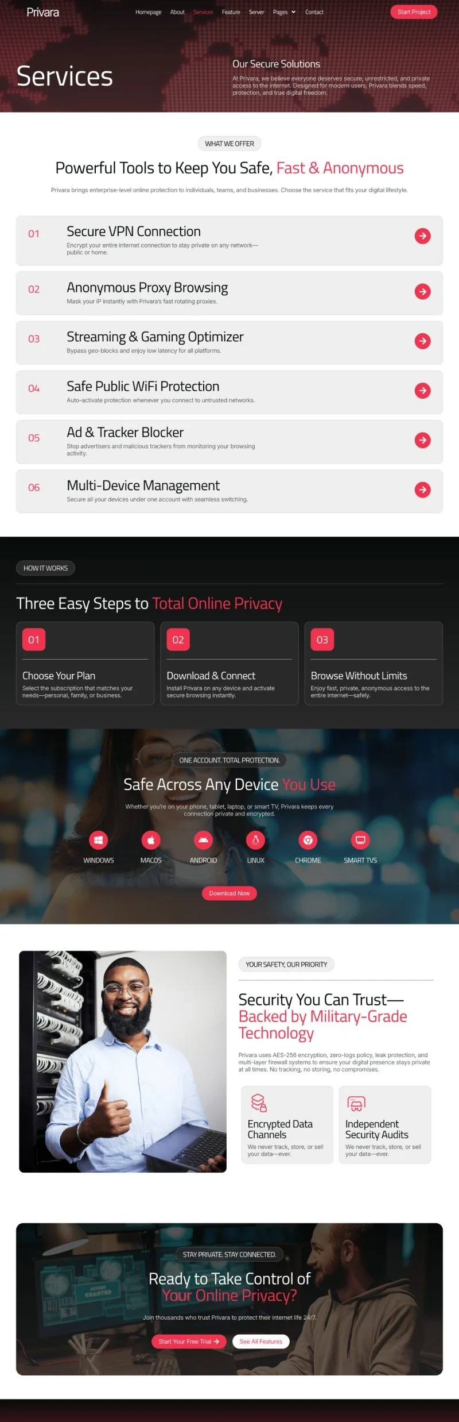Open the Streaming & Gaming Optimizer arrow icon
The image size is (459, 1422).
[x=423, y=341]
